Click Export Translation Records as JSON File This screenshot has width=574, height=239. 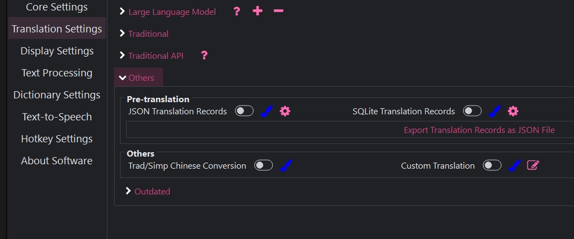point(479,130)
